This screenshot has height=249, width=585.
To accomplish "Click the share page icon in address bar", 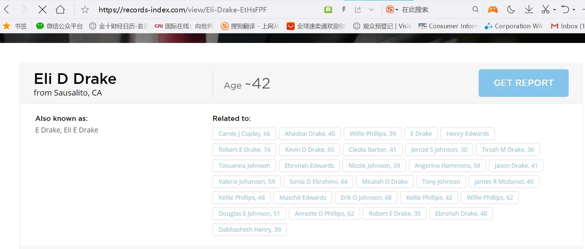I will (x=358, y=10).
